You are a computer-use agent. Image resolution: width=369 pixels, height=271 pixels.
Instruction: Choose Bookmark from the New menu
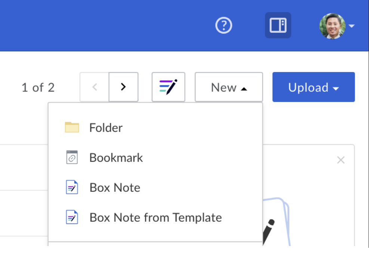pos(116,157)
